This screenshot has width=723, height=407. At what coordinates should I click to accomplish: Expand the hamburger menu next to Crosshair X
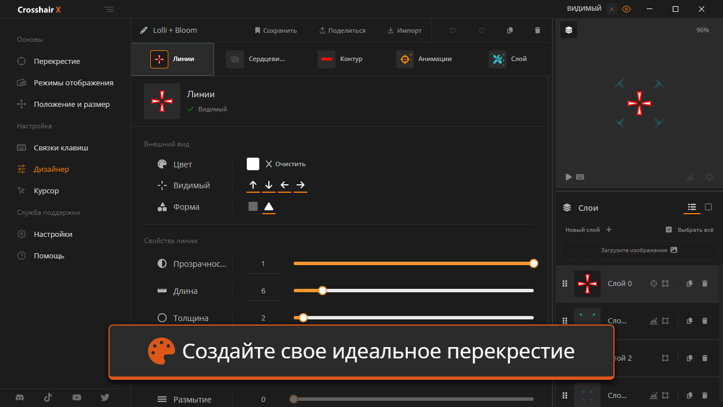[109, 9]
